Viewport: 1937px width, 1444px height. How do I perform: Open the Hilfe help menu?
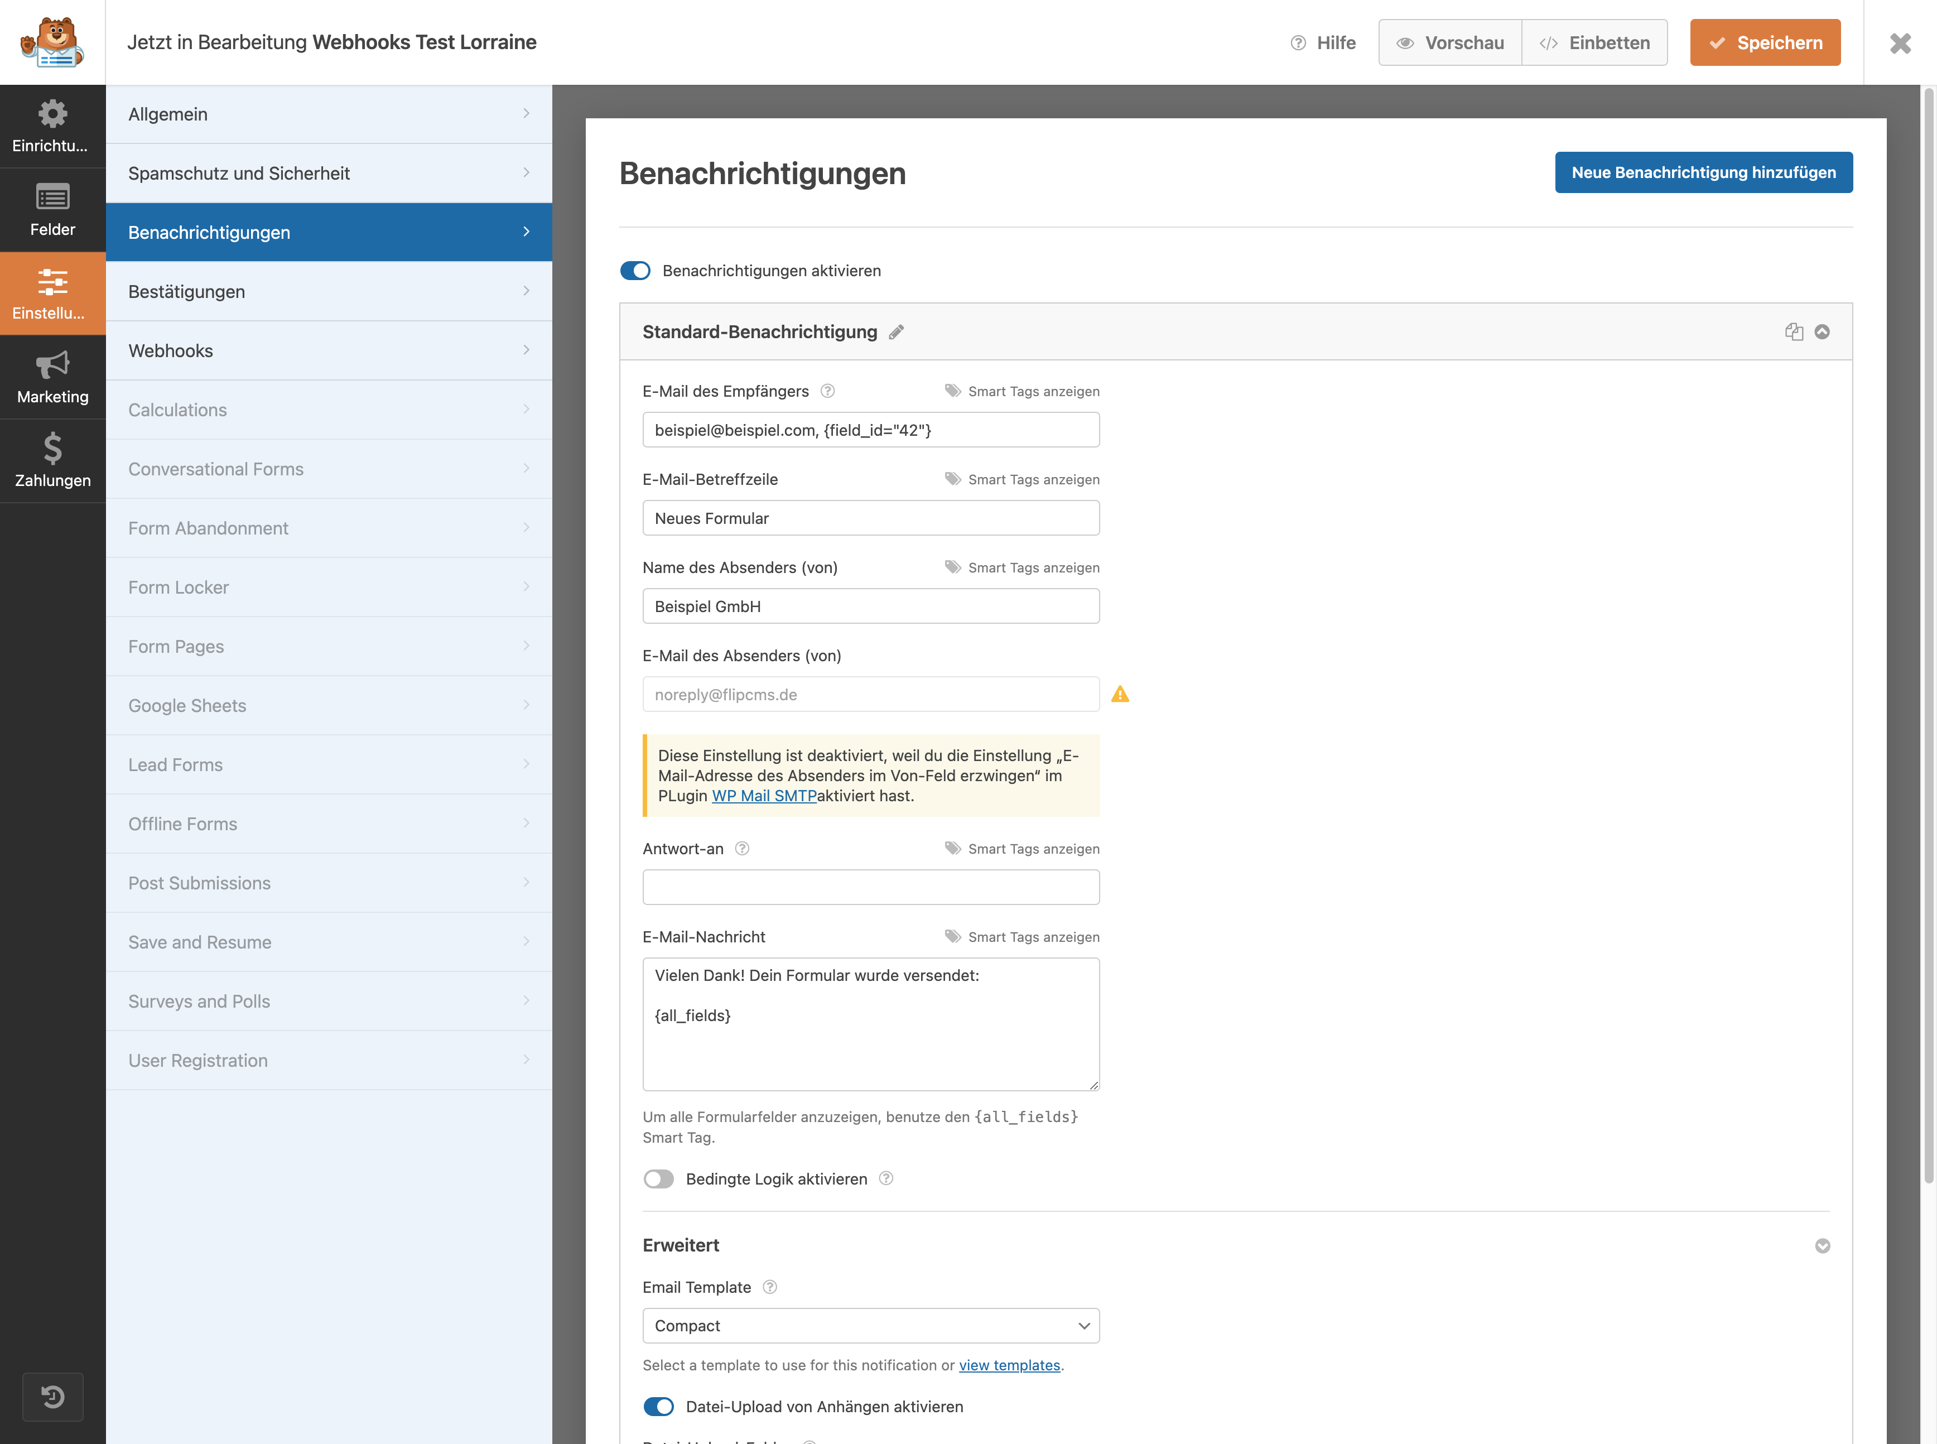click(x=1323, y=43)
